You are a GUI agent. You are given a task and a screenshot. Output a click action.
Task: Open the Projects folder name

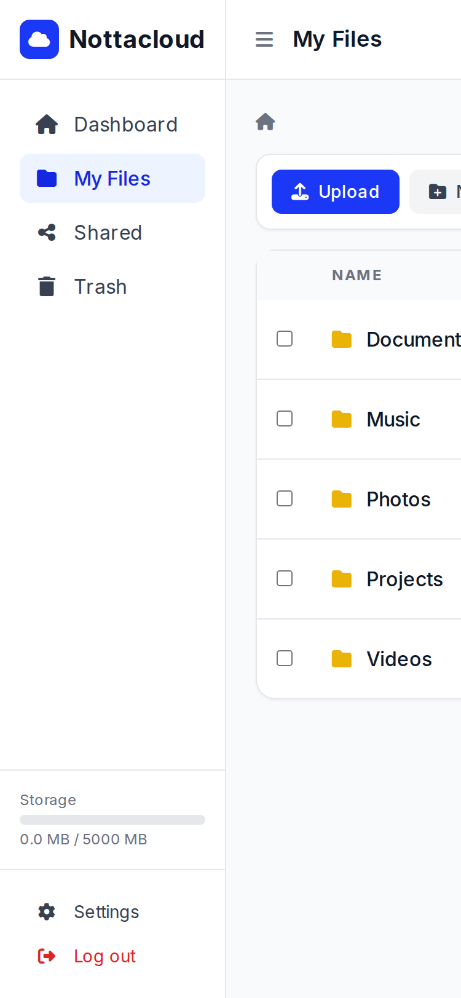point(404,579)
